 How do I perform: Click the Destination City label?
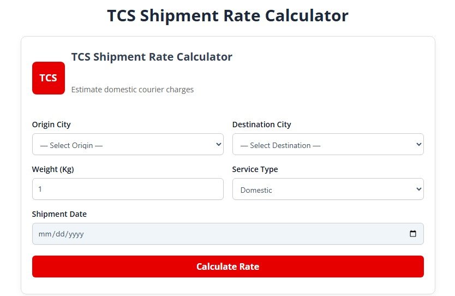(261, 125)
